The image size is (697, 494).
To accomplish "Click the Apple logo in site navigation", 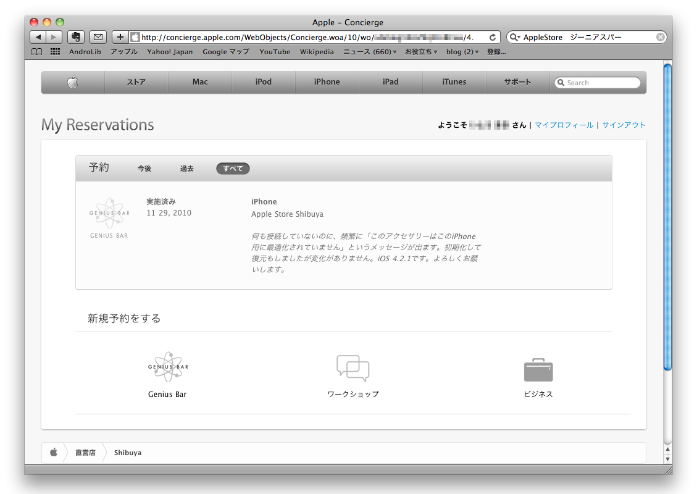I will 73,82.
